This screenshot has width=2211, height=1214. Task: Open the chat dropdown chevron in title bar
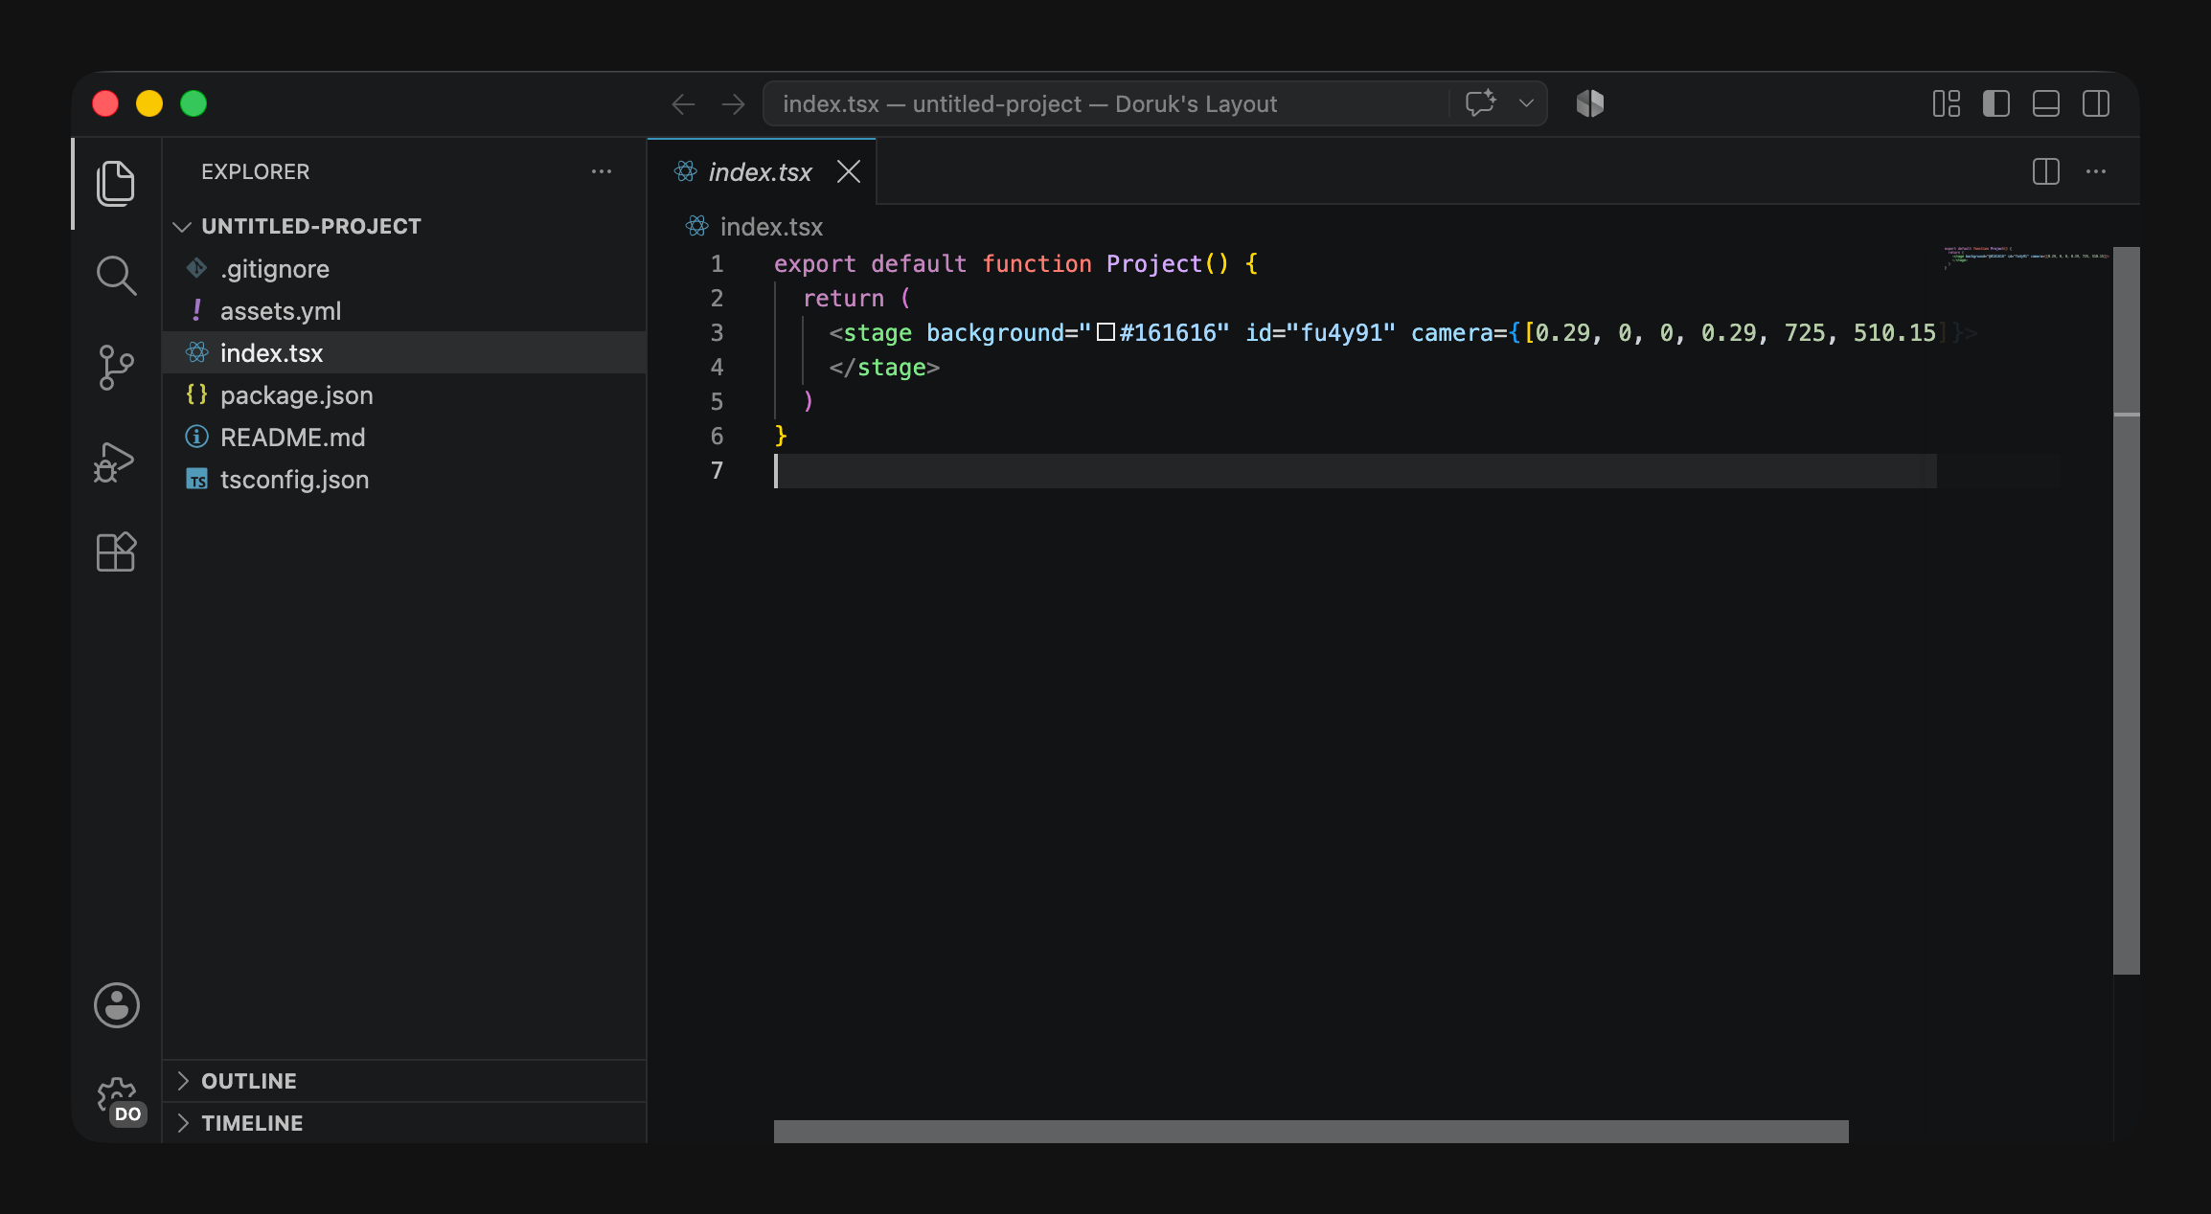tap(1526, 103)
